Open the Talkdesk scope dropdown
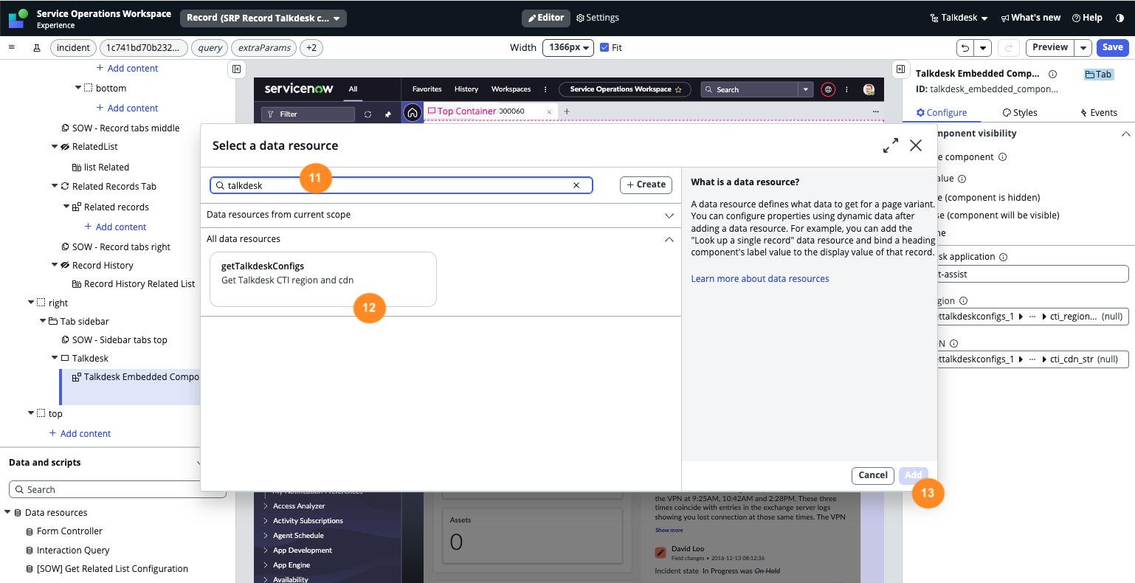Viewport: 1135px width, 583px height. (959, 18)
